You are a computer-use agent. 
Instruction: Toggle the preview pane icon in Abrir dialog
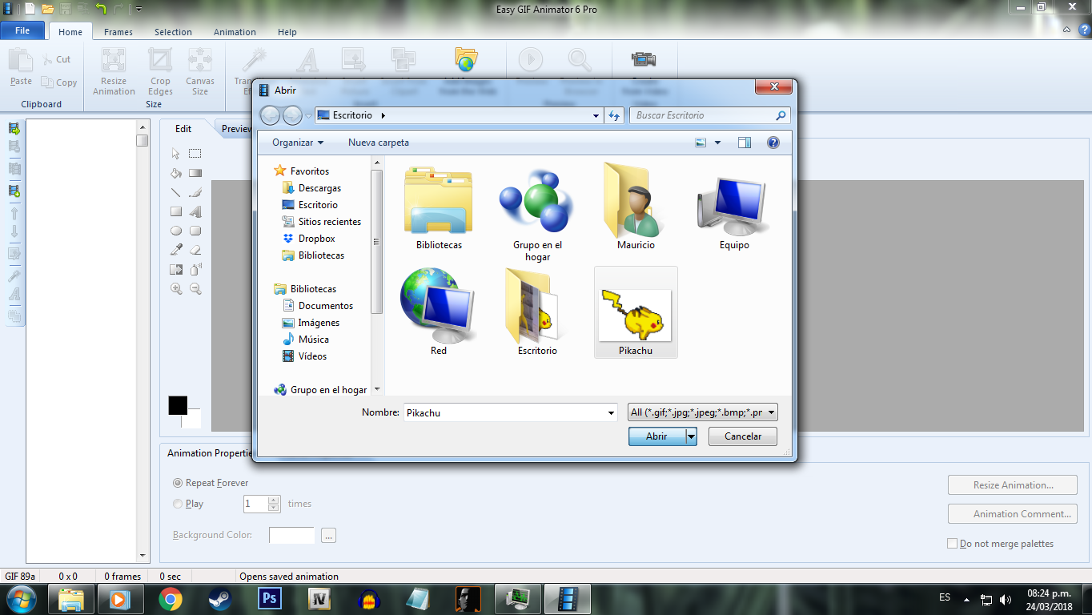click(x=745, y=143)
